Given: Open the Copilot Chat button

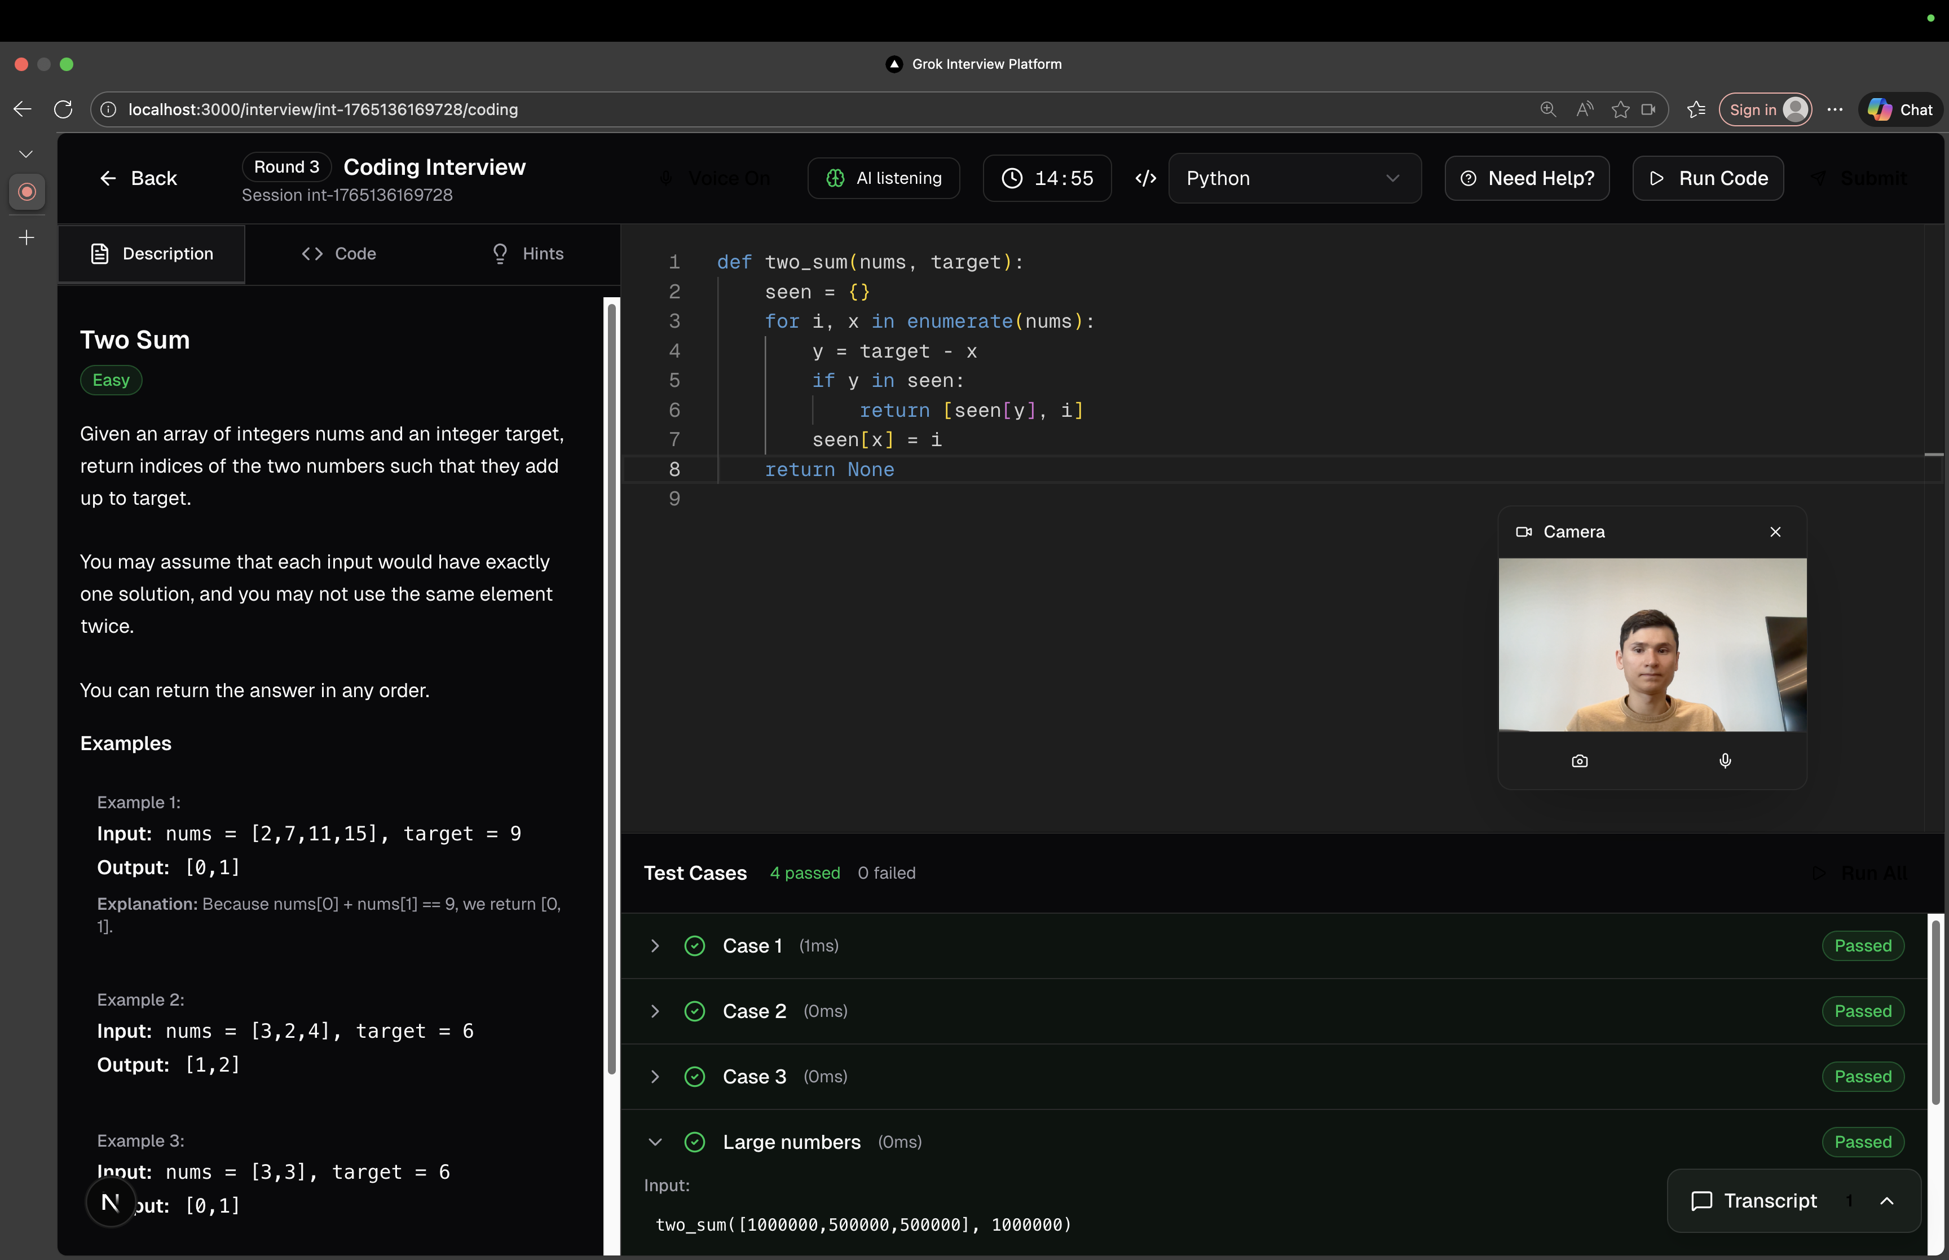Looking at the screenshot, I should 1900,109.
